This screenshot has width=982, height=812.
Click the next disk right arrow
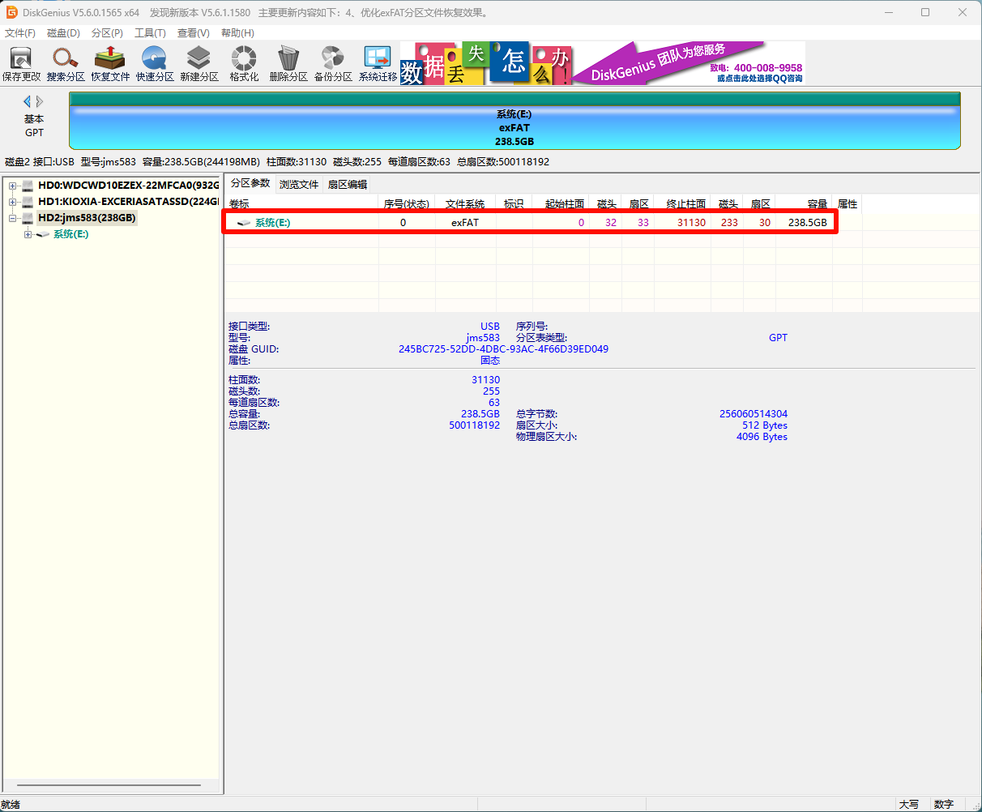(x=40, y=101)
